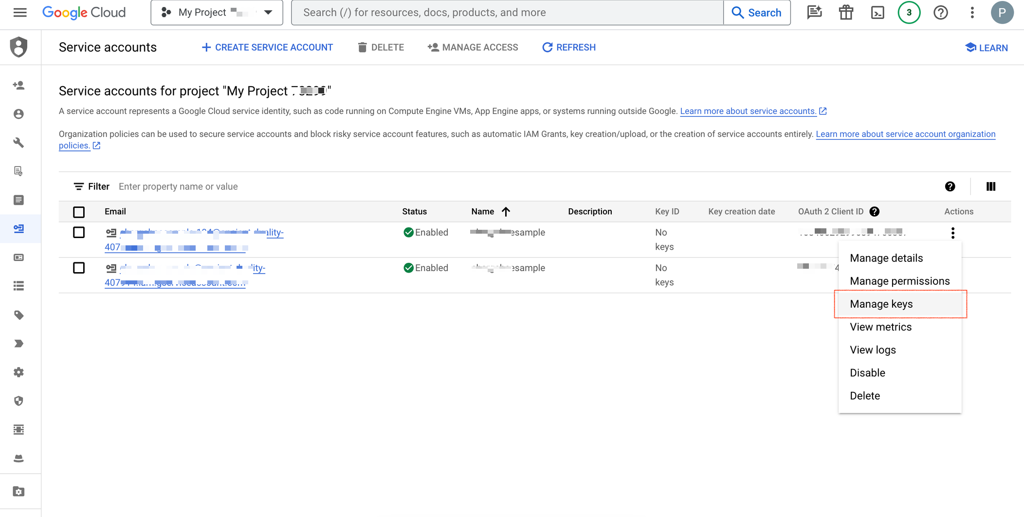Image resolution: width=1024 pixels, height=517 pixels.
Task: Open the first row's three-dot Actions menu
Action: coord(952,233)
